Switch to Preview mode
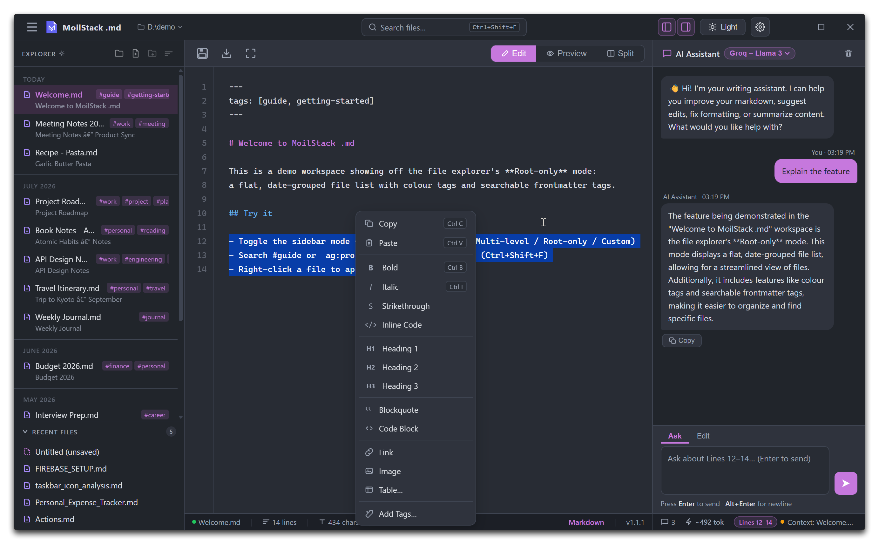The width and height of the screenshot is (879, 544). 566,54
